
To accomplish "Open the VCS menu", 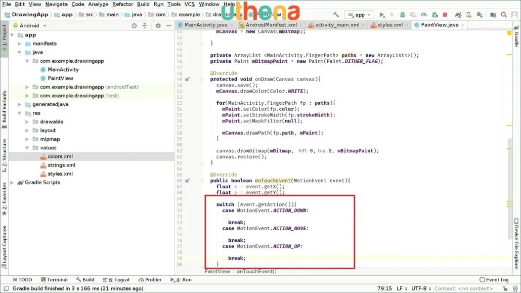I will (x=189, y=4).
